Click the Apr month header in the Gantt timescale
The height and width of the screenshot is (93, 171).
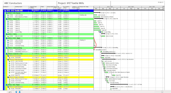click(103, 8)
